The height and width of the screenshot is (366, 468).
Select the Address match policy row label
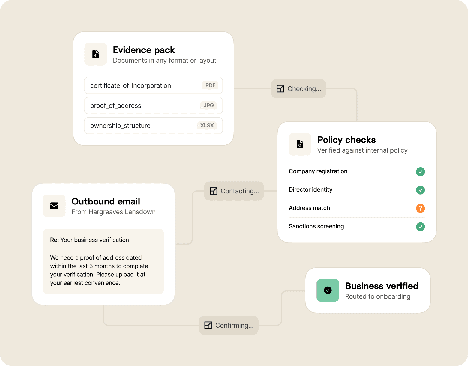[309, 208]
